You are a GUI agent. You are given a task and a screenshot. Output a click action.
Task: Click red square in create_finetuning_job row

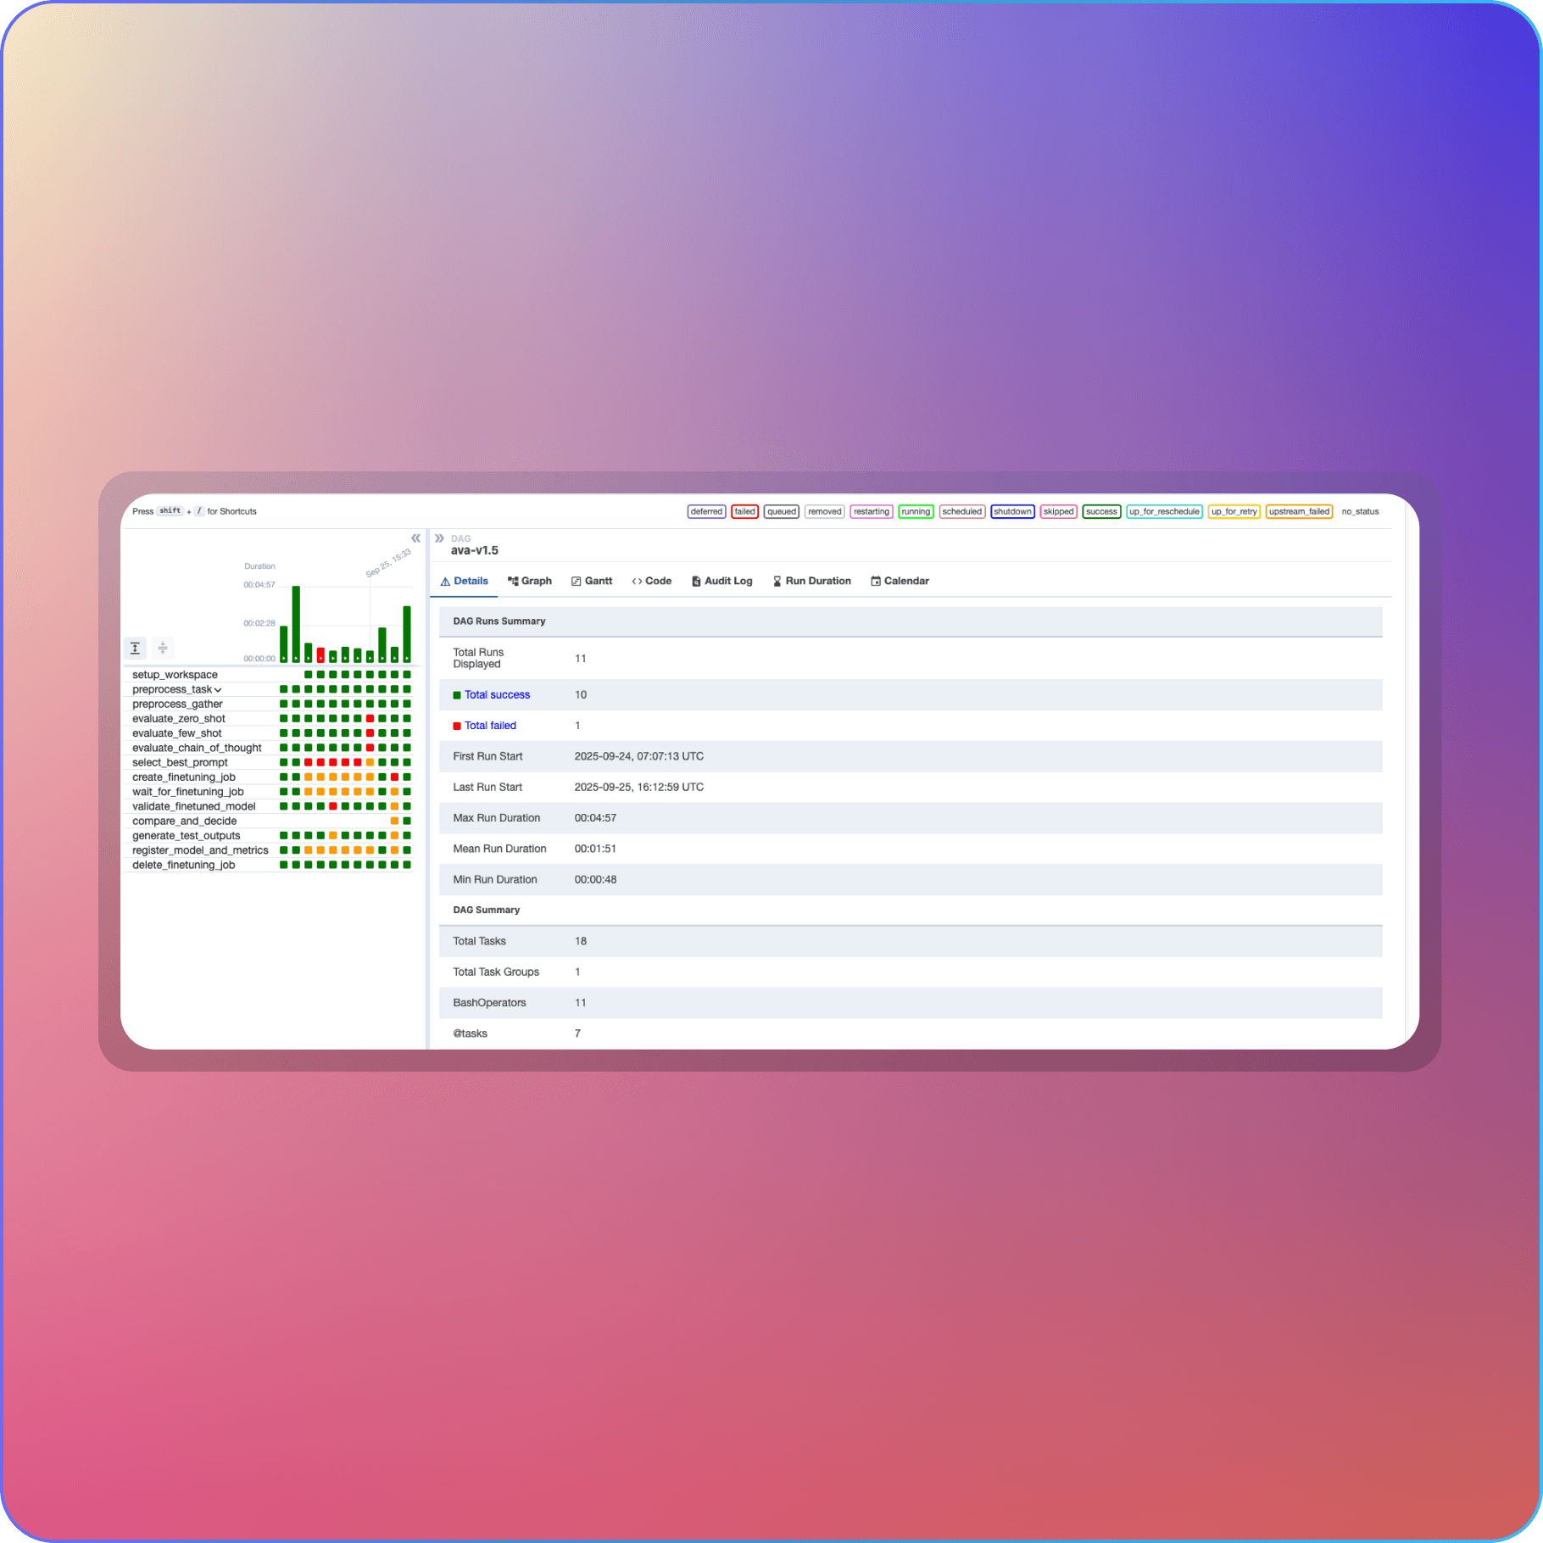pyautogui.click(x=394, y=777)
